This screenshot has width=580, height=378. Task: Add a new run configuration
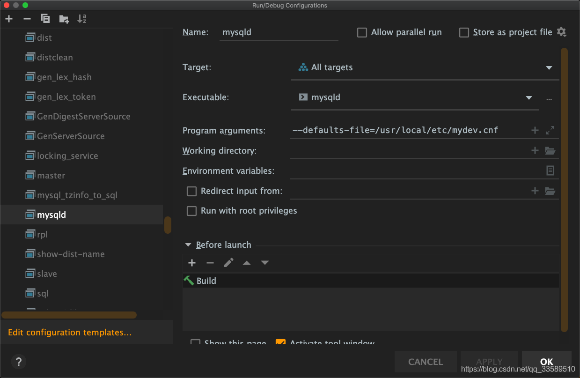pos(9,19)
